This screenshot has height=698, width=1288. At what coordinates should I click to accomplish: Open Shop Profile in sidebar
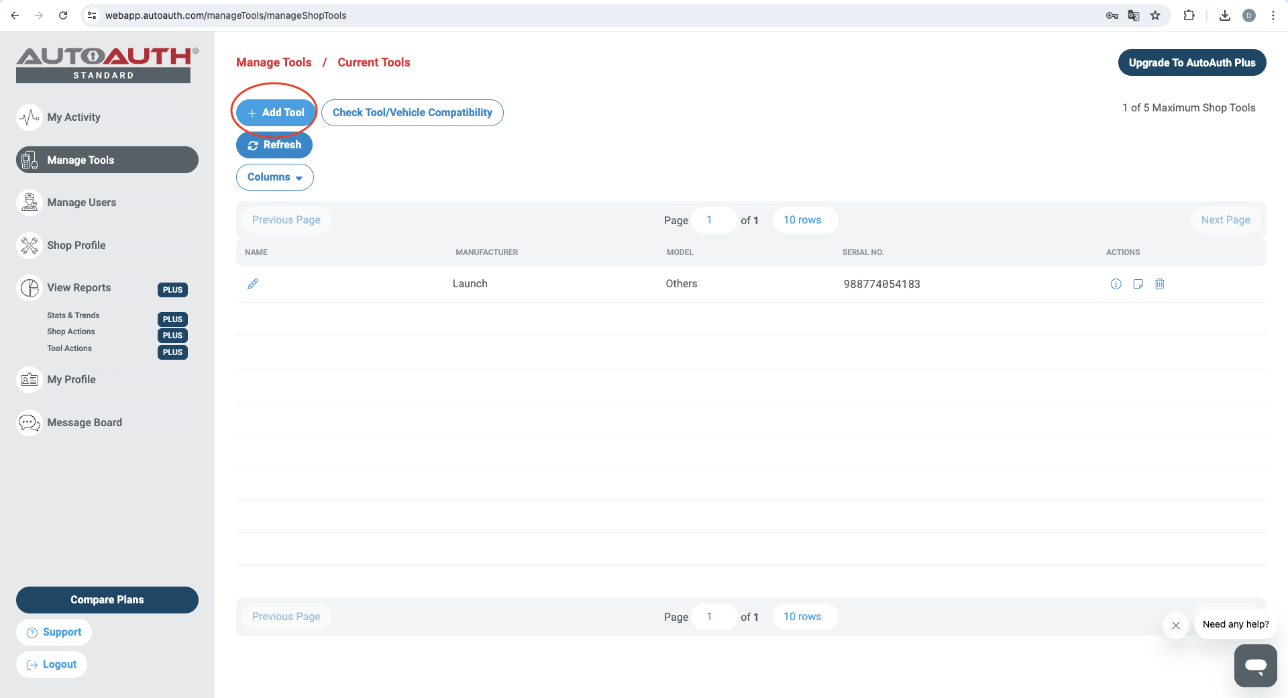76,246
